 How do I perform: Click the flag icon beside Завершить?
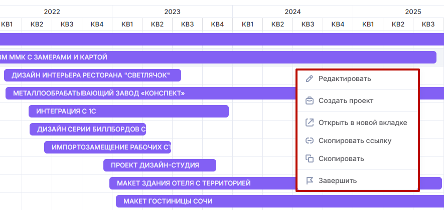[310, 180]
